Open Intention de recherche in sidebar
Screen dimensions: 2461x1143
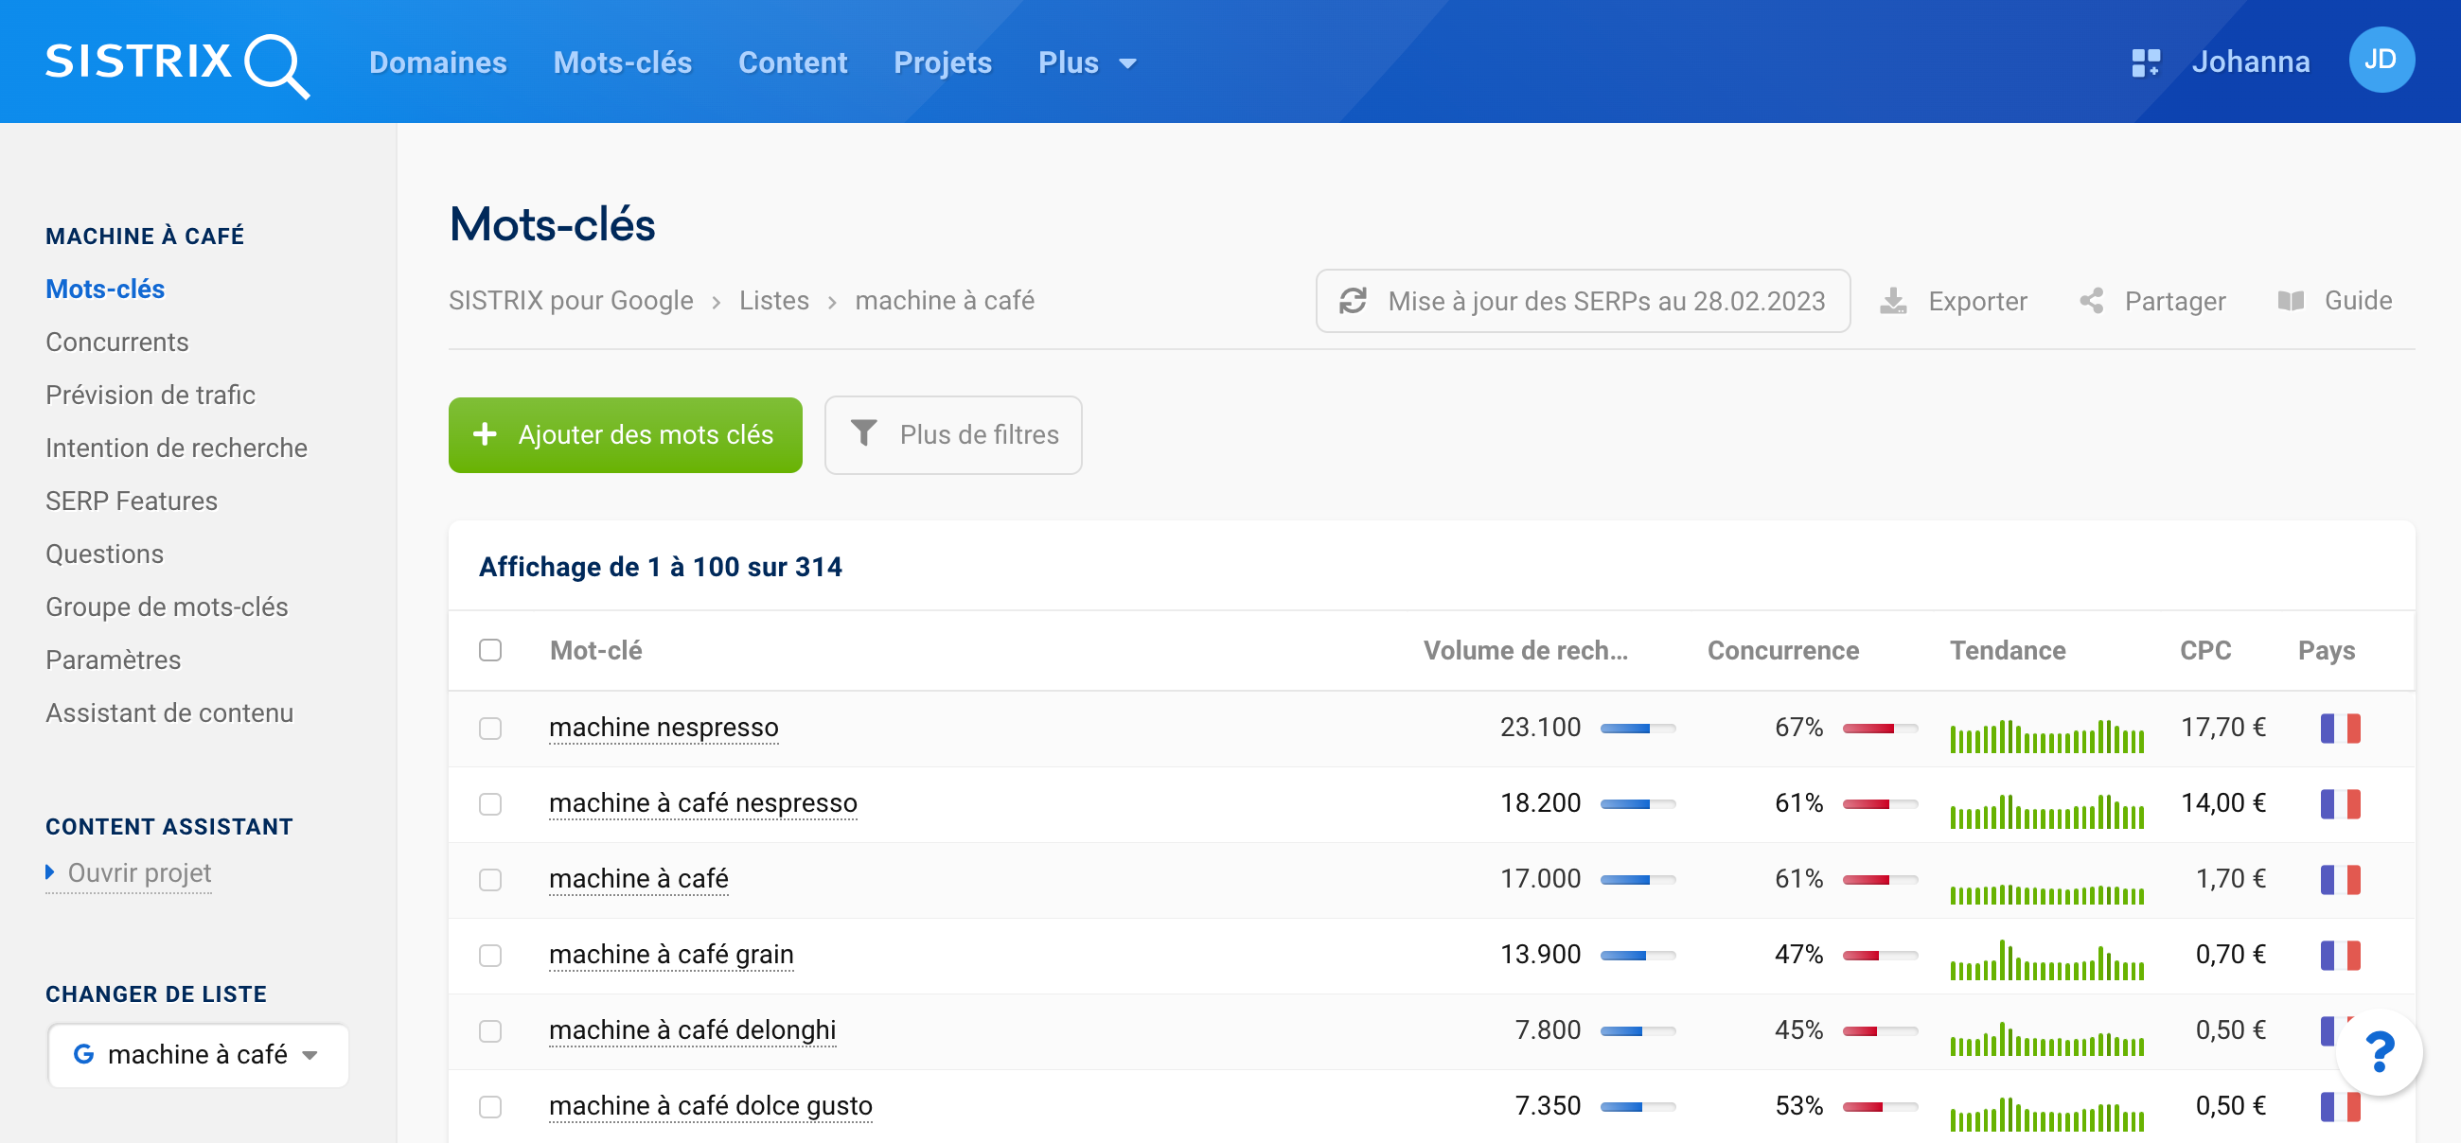click(x=176, y=448)
